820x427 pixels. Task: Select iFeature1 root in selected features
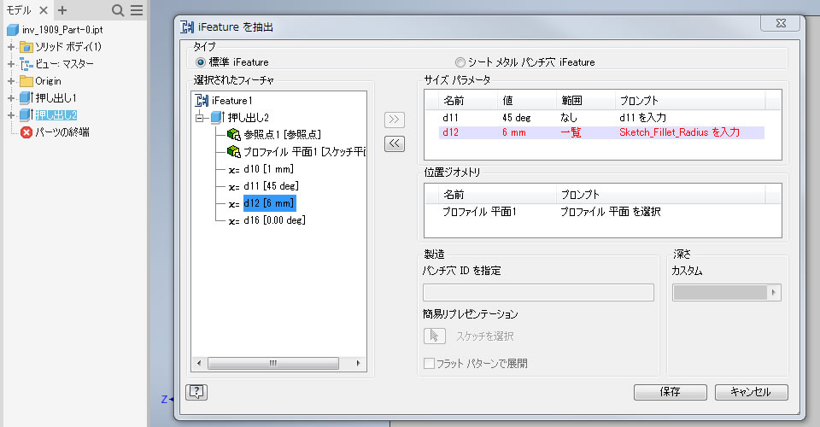tap(231, 101)
